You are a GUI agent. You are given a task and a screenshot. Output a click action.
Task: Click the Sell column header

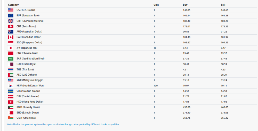(223, 5)
